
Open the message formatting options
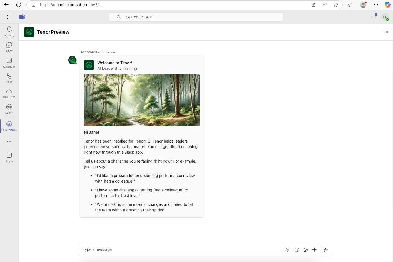click(x=288, y=250)
